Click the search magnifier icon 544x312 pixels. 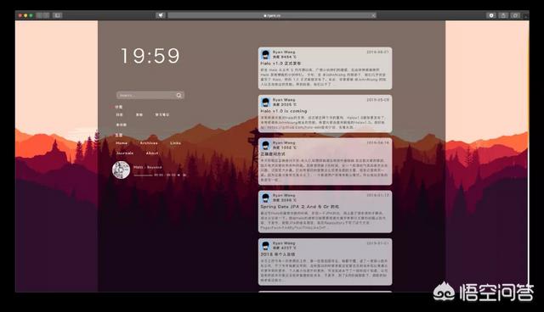click(x=179, y=96)
